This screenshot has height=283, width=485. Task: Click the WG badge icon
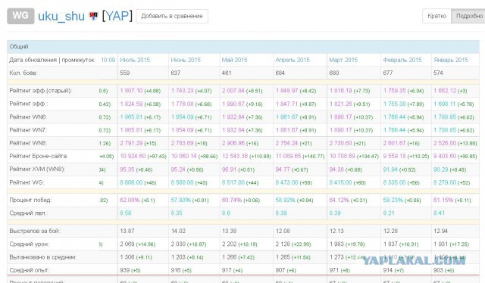coord(20,16)
